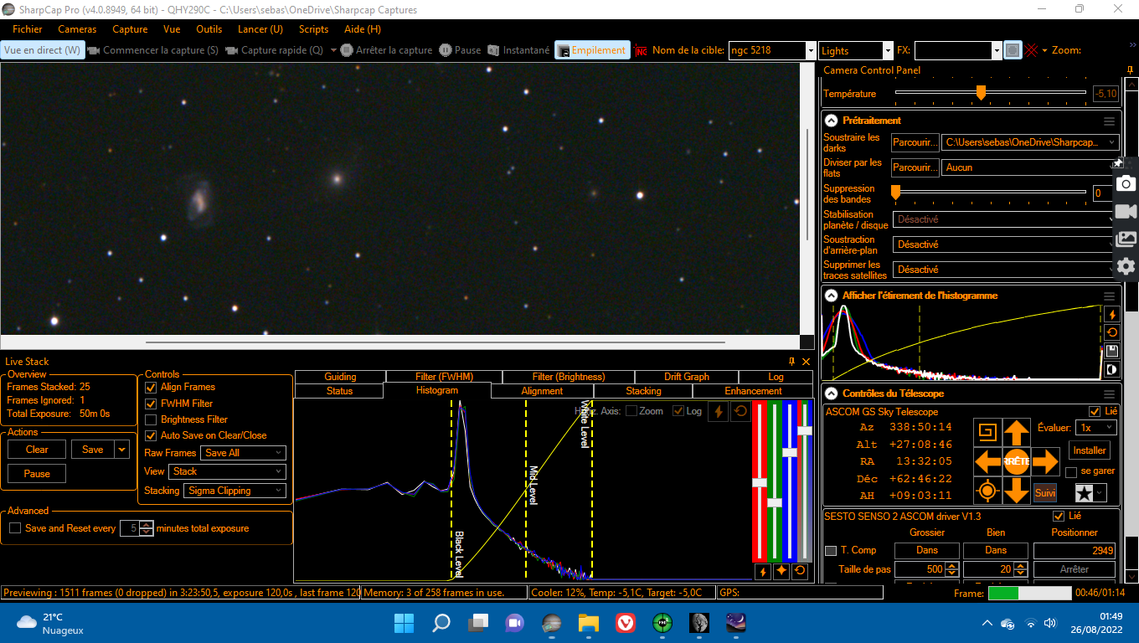The height and width of the screenshot is (643, 1139).
Task: Click the telescope up arrow
Action: pos(1016,433)
